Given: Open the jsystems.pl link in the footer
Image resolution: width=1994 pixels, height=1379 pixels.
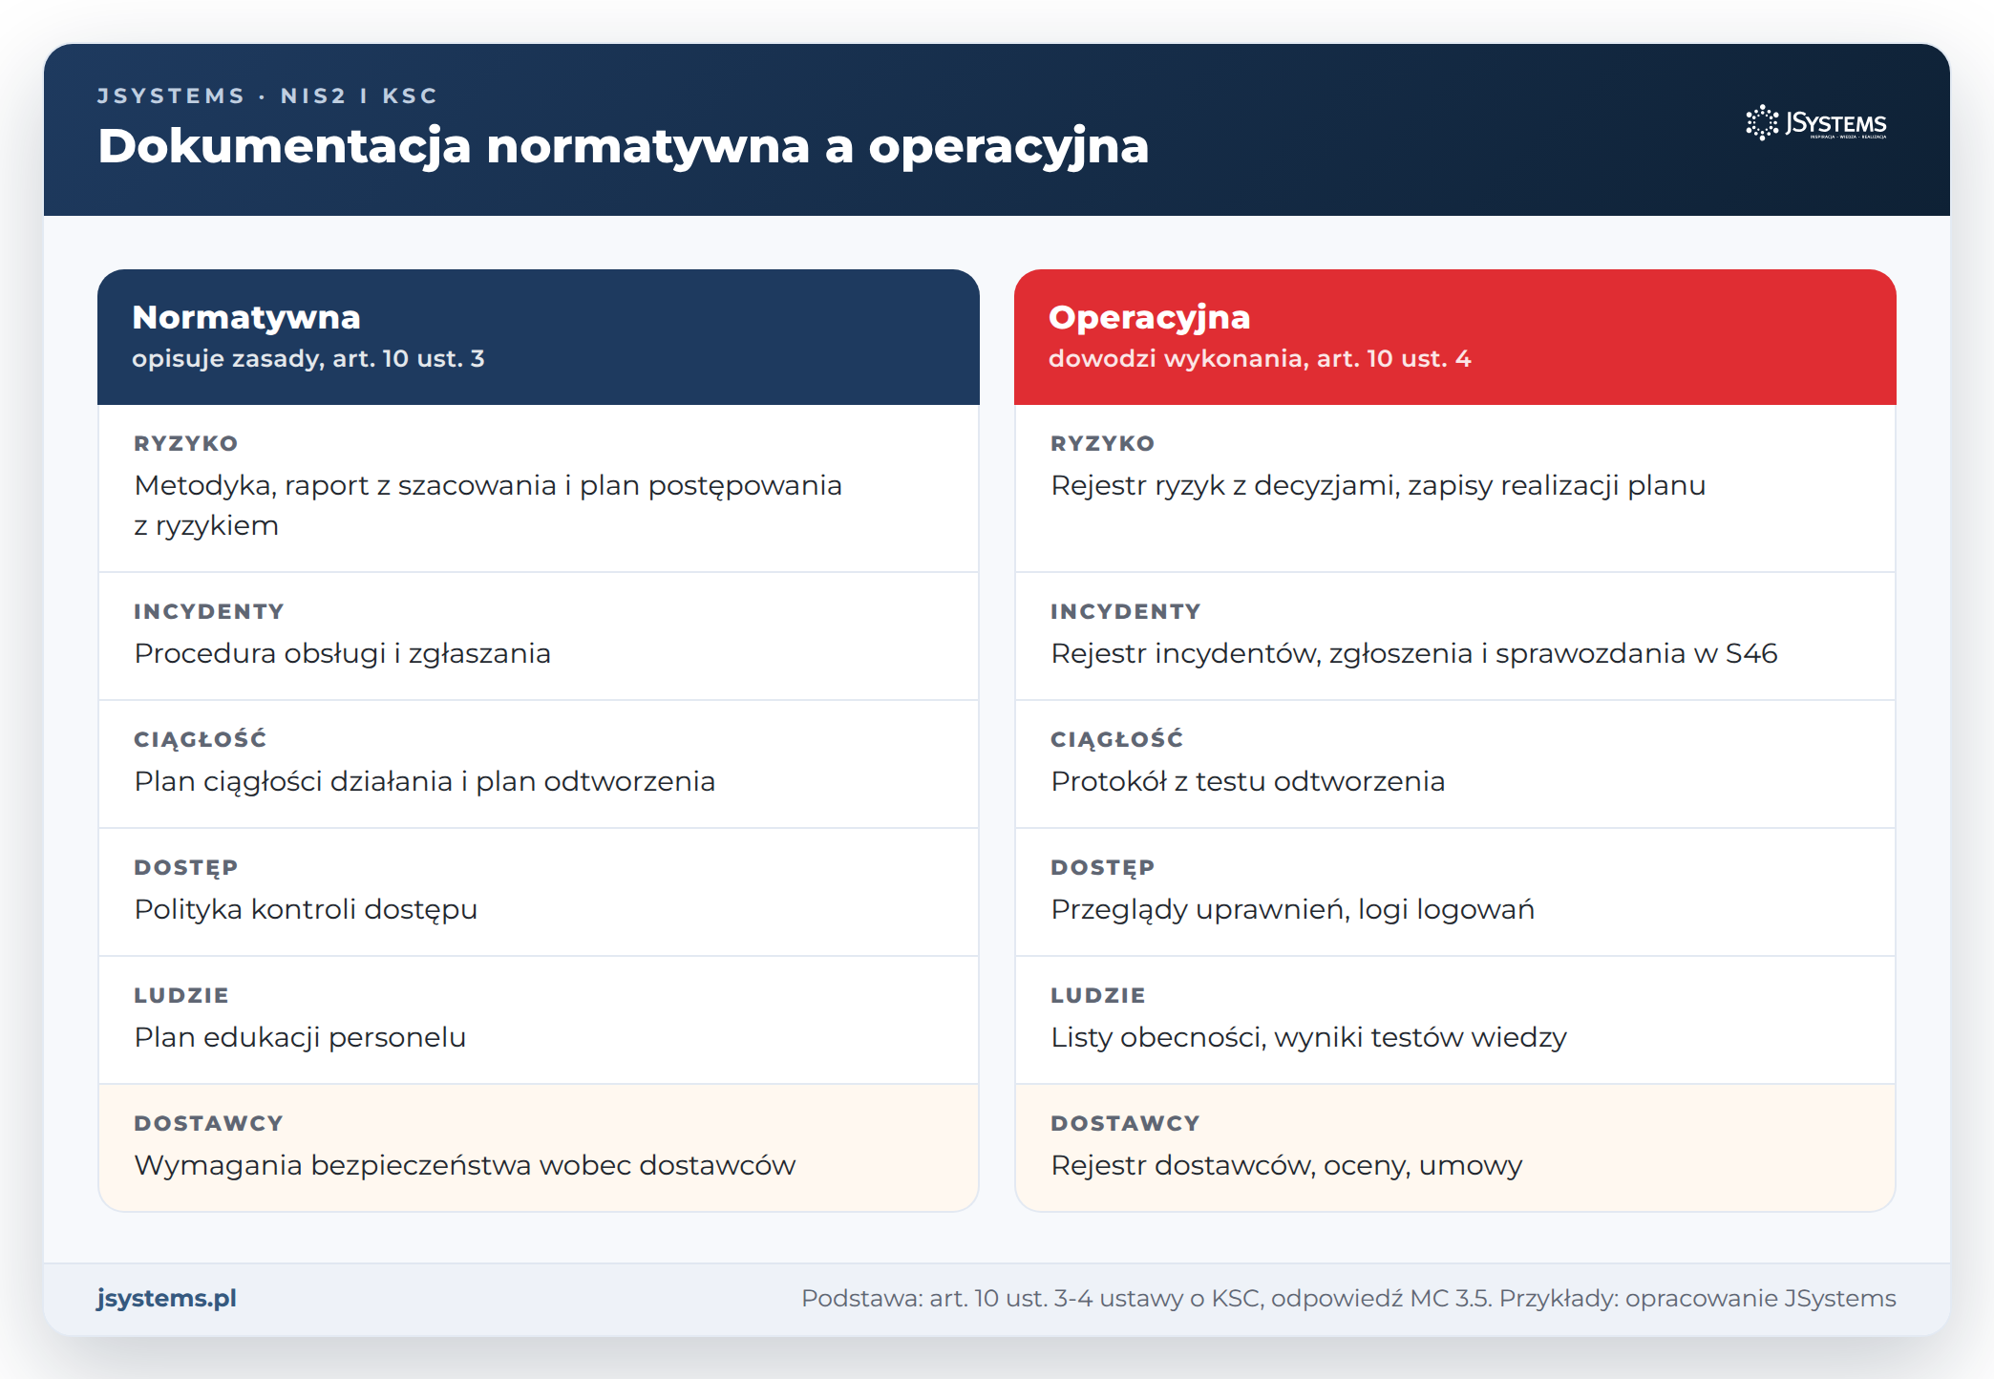Looking at the screenshot, I should coord(166,1298).
